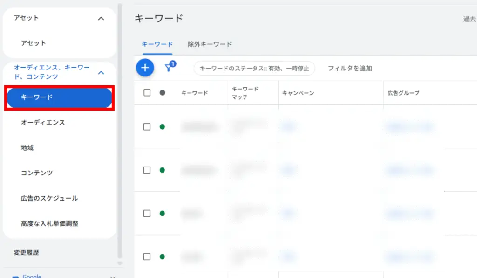Open 変更履歴 in the sidebar
The width and height of the screenshot is (477, 278).
point(27,252)
